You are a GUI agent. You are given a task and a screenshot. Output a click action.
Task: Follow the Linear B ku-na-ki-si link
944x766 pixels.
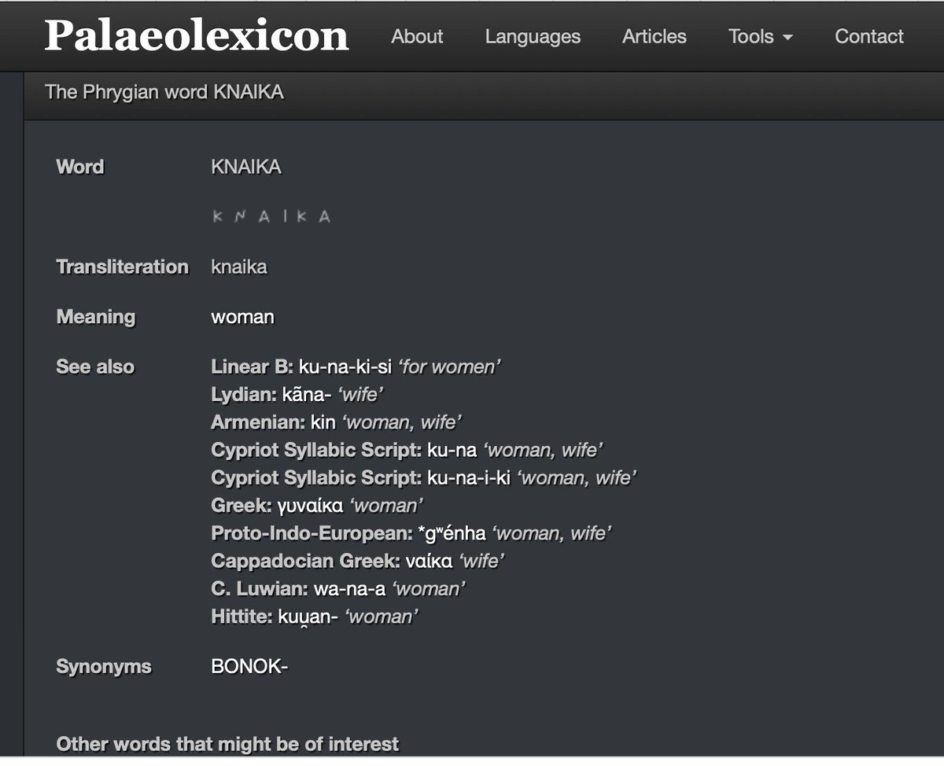tap(345, 366)
